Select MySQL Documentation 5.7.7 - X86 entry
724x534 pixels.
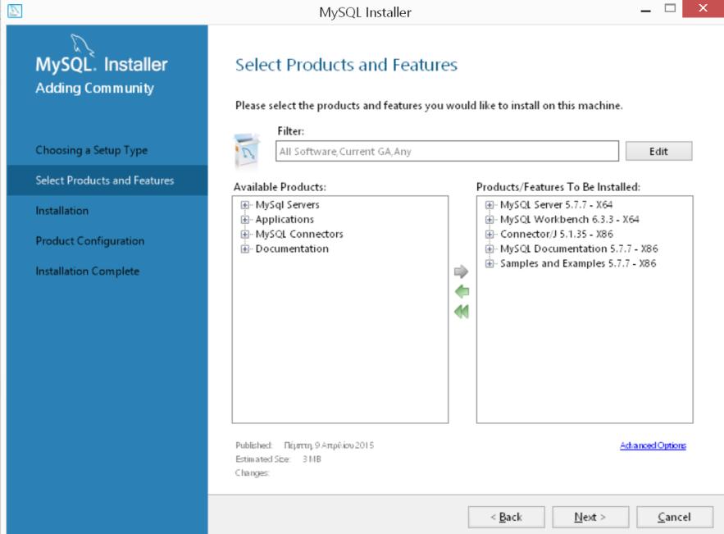coord(579,249)
